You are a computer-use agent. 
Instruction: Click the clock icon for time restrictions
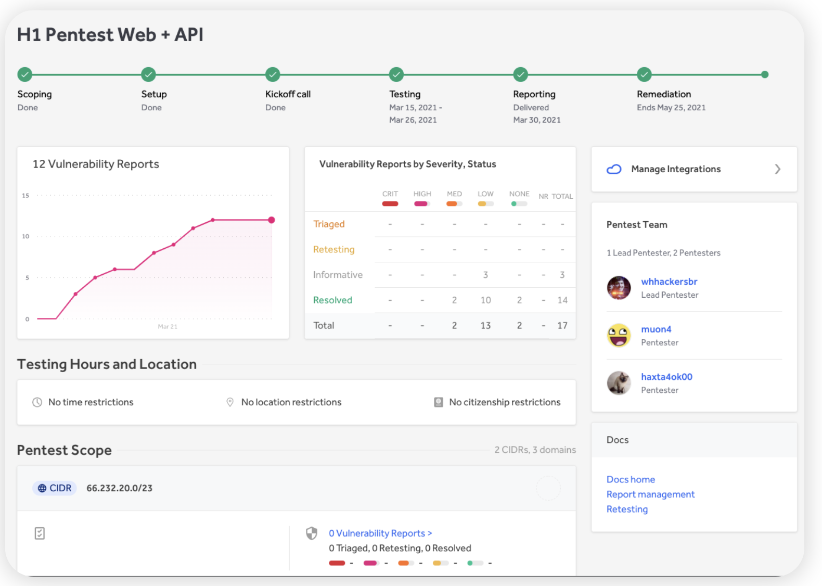[x=37, y=402]
